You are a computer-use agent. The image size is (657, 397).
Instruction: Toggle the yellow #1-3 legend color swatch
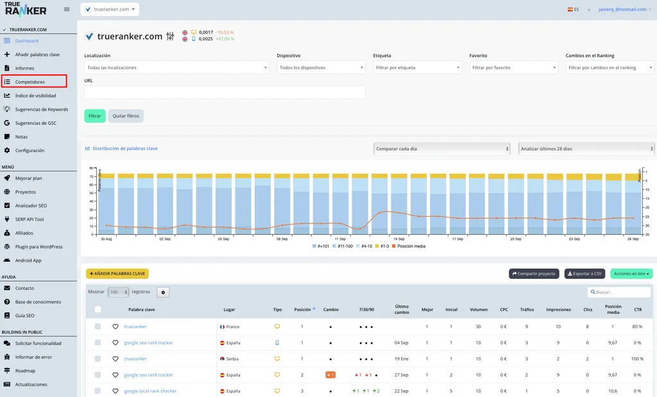[377, 246]
